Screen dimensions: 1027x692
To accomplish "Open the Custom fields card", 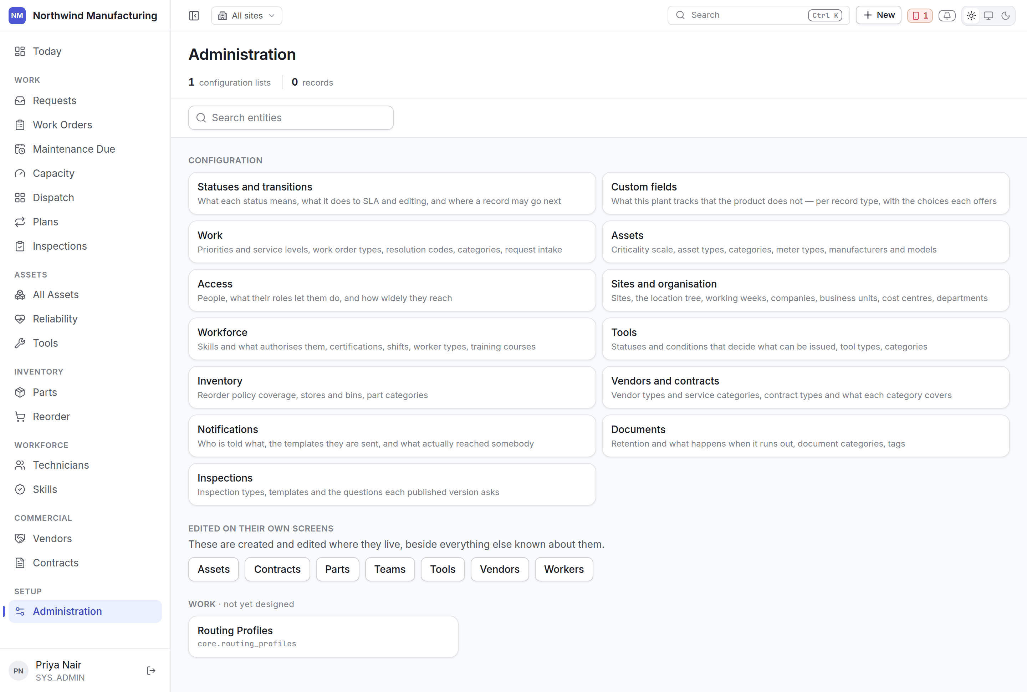I will (806, 193).
